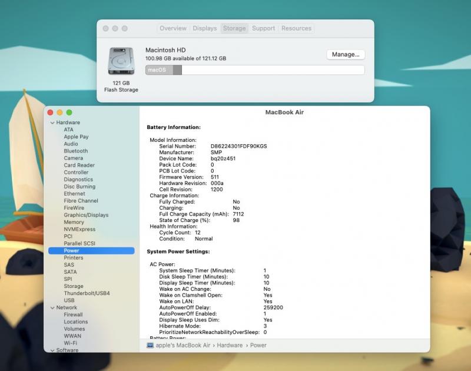Select Firewall under Network
The image size is (471, 371).
point(73,314)
